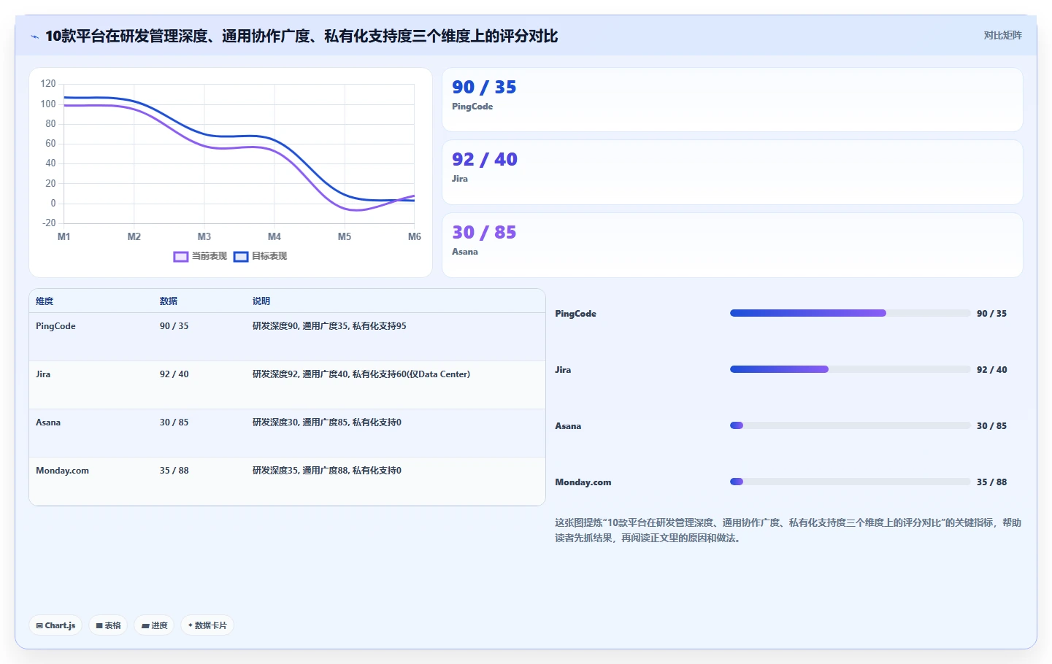This screenshot has width=1052, height=664.
Task: Click the chart title about 10款平台
Action: click(302, 36)
